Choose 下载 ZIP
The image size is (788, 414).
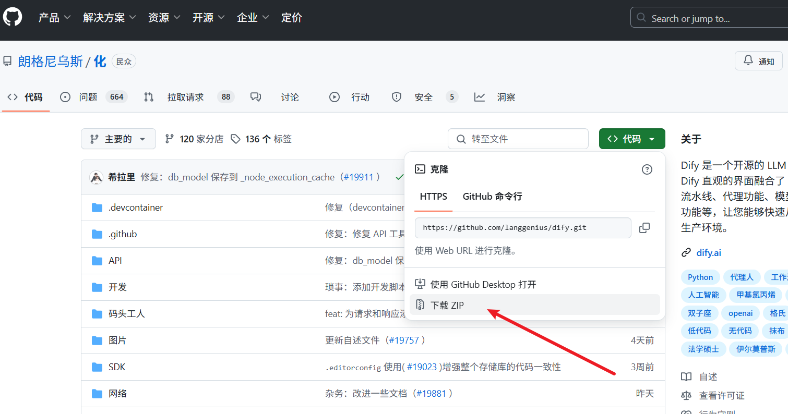pyautogui.click(x=535, y=305)
